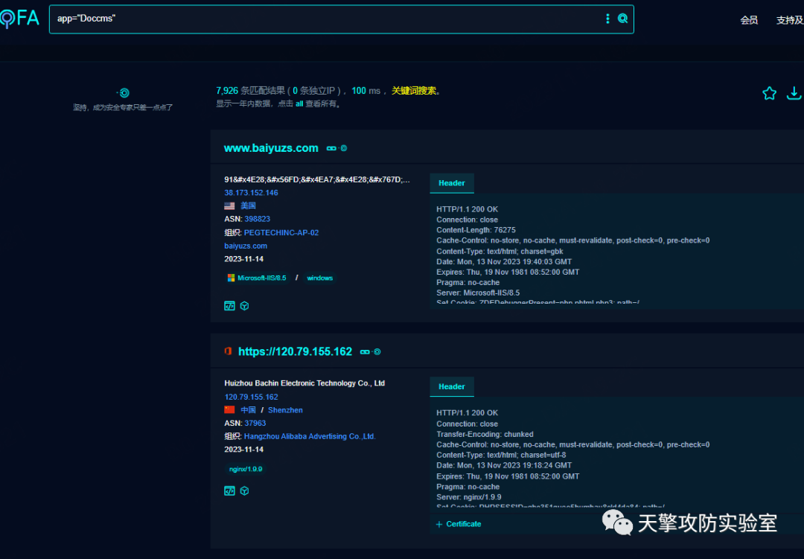Click the search magnifier icon
This screenshot has height=559, width=804.
[x=622, y=19]
